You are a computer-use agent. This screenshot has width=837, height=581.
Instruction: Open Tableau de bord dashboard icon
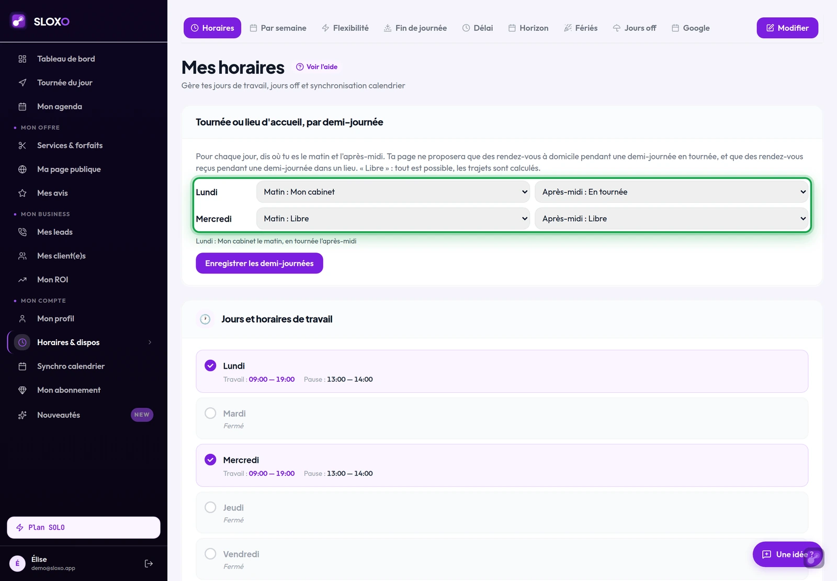click(22, 59)
